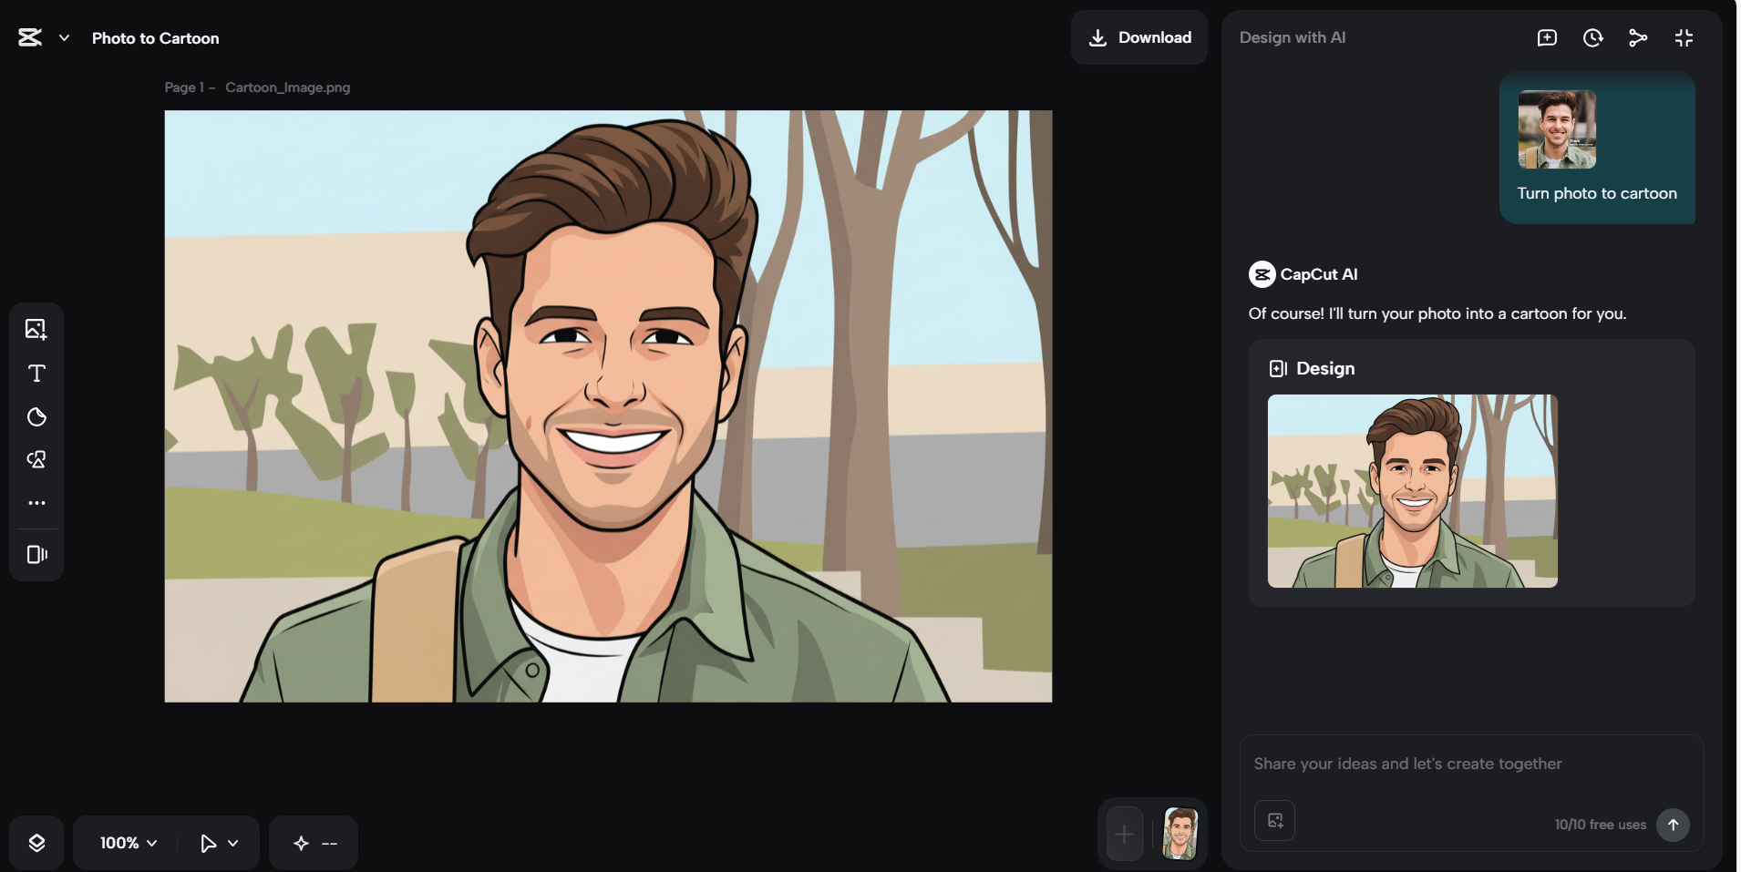Open the 100% zoom level dropdown
Screen dimensions: 1741x872
129,843
